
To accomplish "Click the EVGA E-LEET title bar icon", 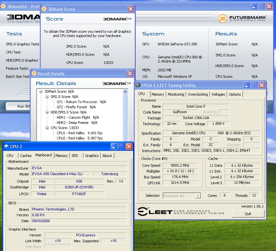I will coord(138,85).
